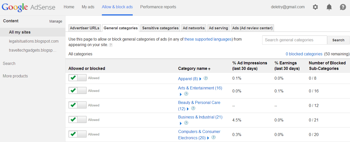The width and height of the screenshot is (350, 142).
Task: Click the help icon for Beauty & Personal Care
Action: click(x=193, y=108)
